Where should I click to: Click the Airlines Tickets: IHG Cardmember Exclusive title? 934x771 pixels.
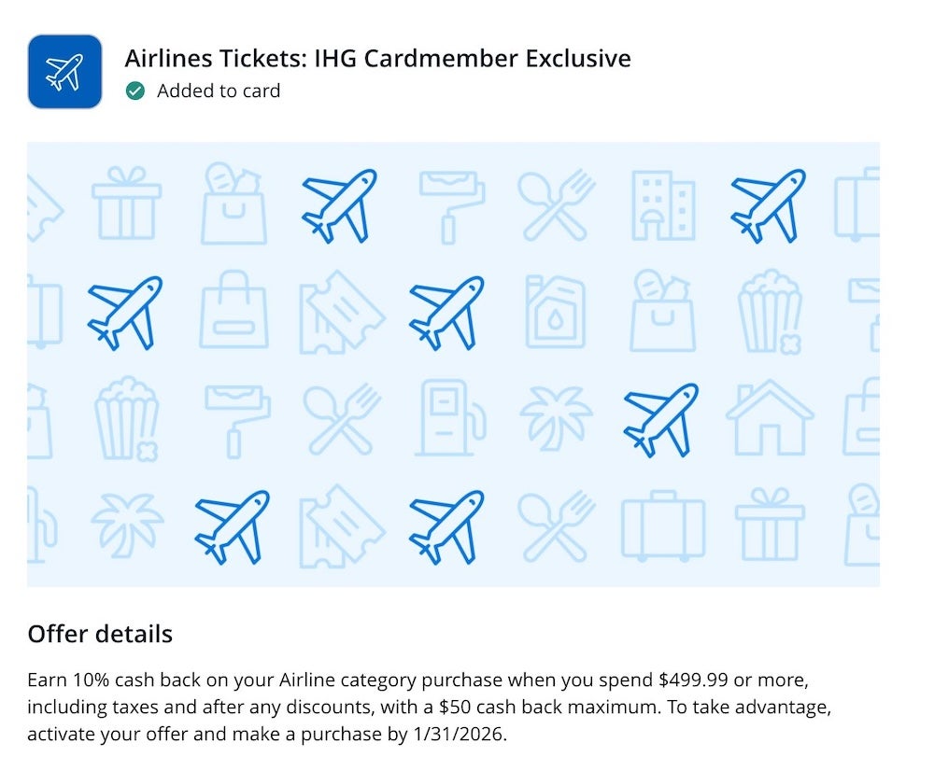[378, 58]
